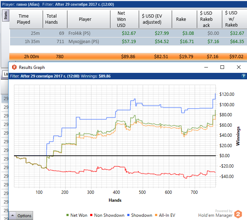Viewport: 247px width, 220px height.
Task: Click the Results Graph window title
Action: (x=32, y=67)
